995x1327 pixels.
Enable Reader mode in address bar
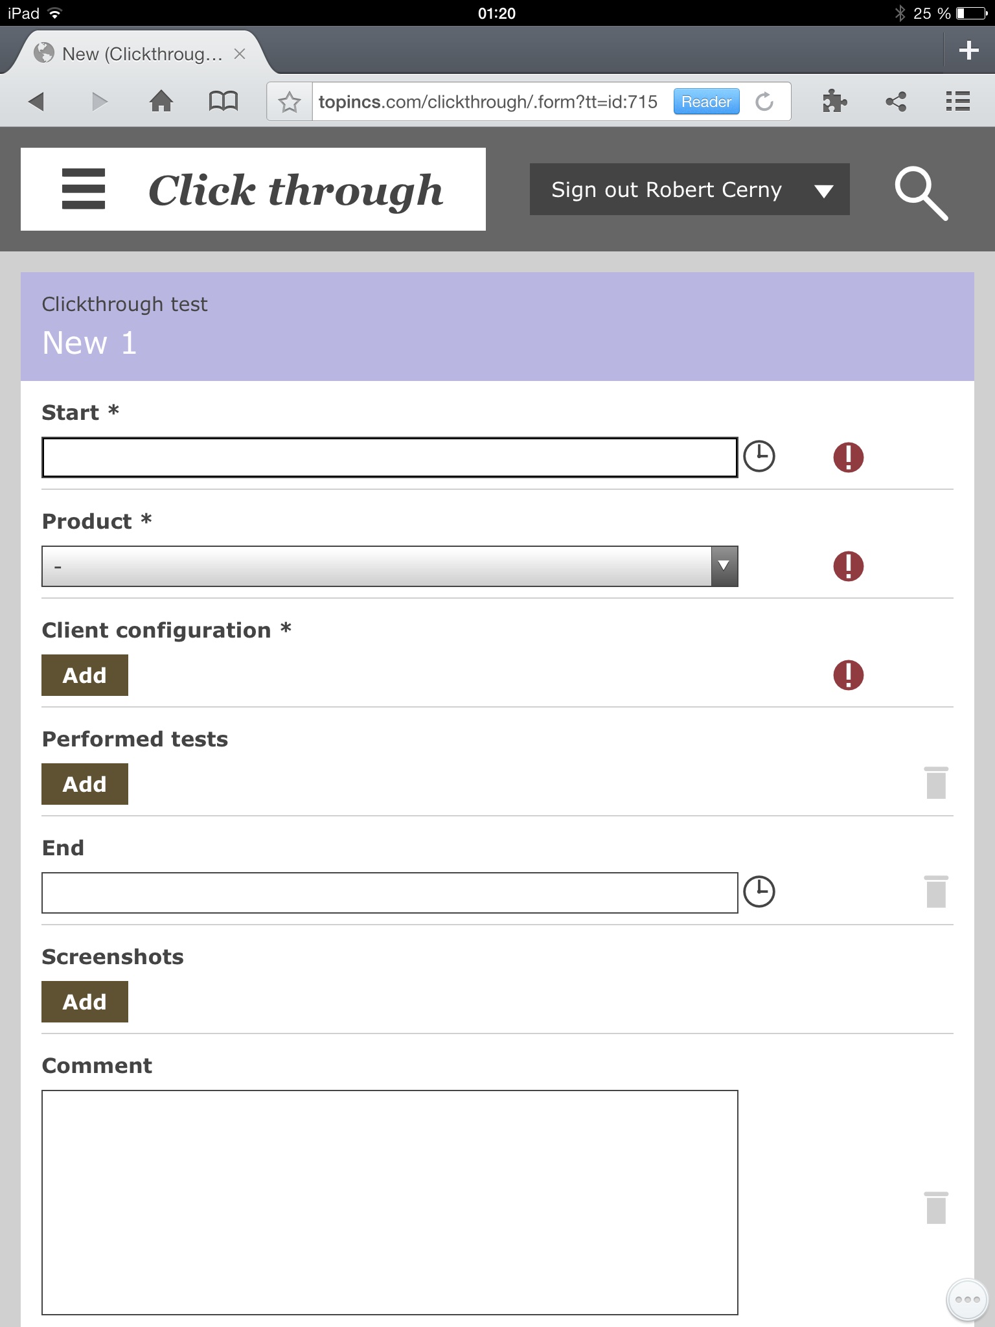706,102
